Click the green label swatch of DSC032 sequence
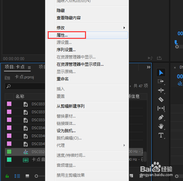The width and height of the screenshot is (183, 181). tap(9, 151)
